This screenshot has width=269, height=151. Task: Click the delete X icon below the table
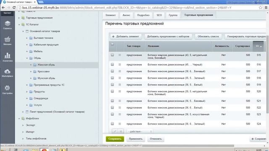coord(121,131)
